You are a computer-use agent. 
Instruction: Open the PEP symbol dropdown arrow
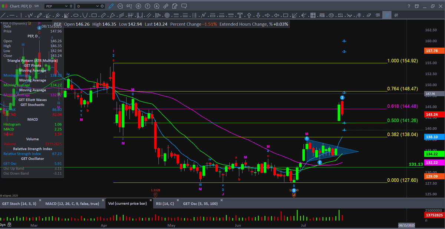pyautogui.click(x=66, y=6)
